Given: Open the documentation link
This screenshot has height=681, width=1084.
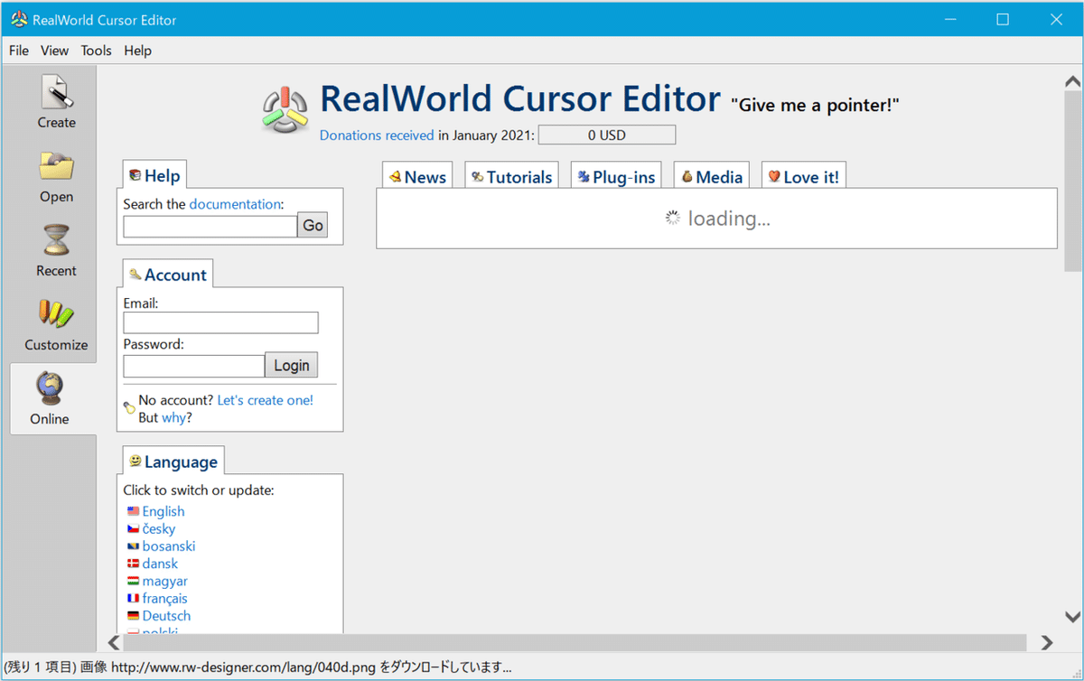Looking at the screenshot, I should [x=235, y=204].
